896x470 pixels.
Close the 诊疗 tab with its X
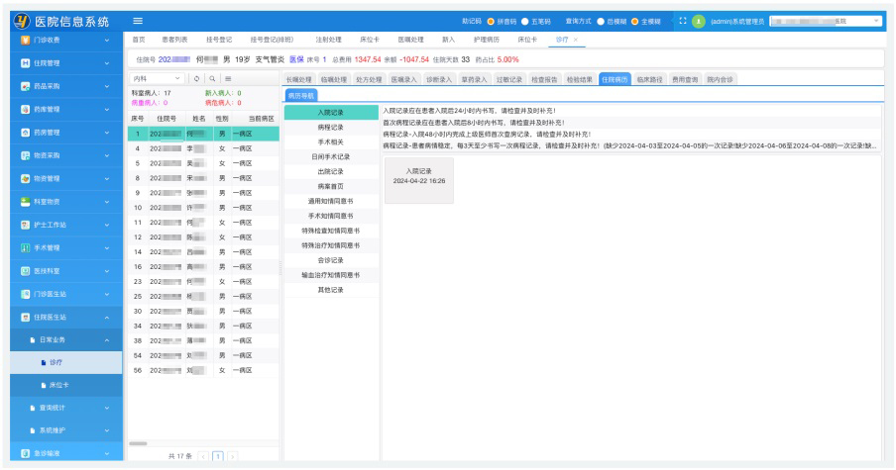(576, 40)
